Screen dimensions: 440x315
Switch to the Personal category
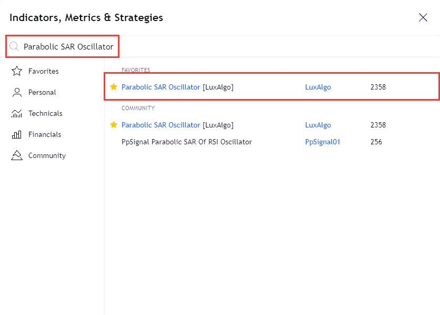(42, 92)
